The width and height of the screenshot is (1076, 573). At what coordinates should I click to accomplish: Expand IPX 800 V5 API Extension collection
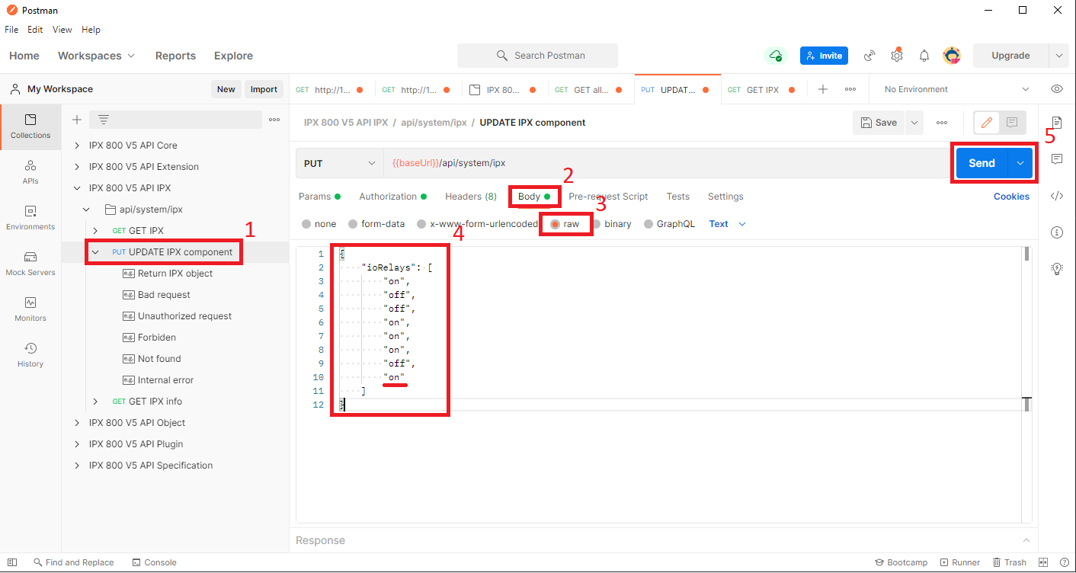tap(77, 167)
